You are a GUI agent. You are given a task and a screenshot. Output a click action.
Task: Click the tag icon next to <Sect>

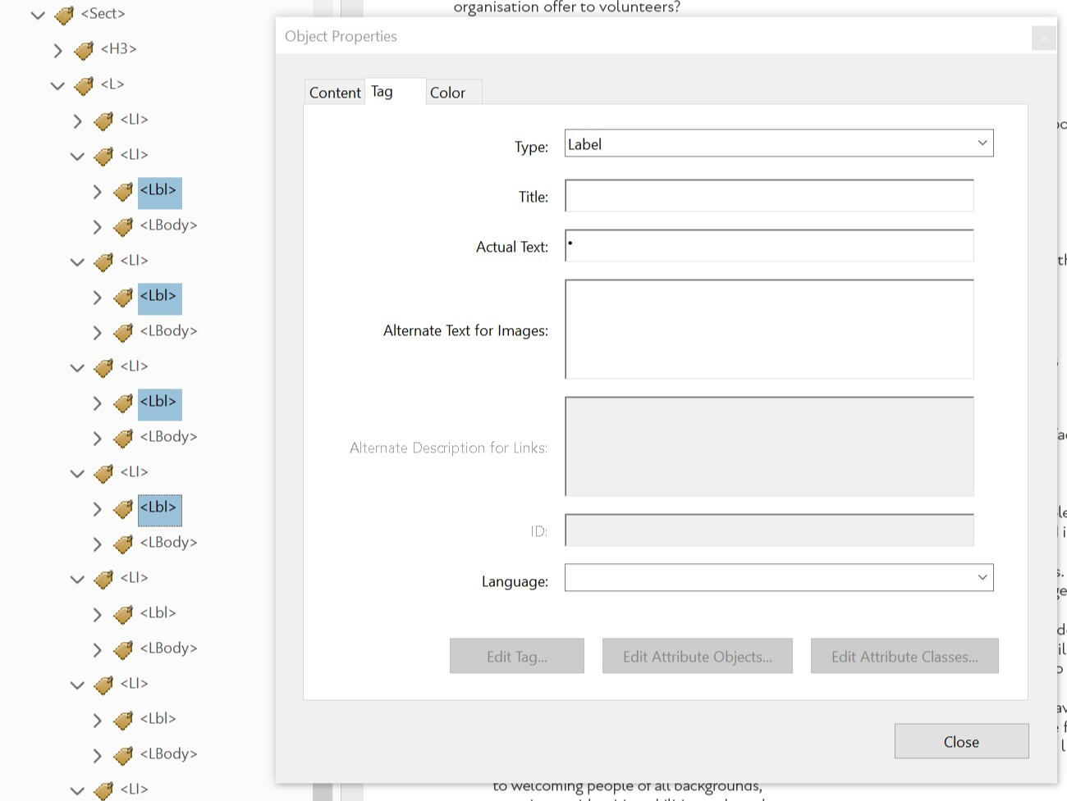click(x=64, y=14)
